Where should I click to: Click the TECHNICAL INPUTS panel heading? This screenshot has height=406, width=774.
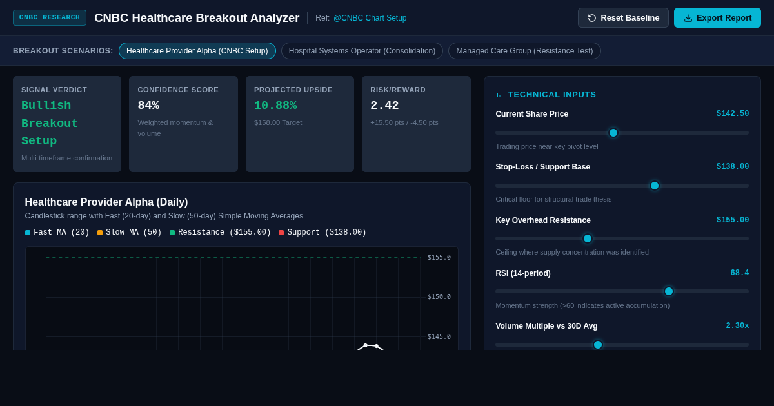[552, 95]
